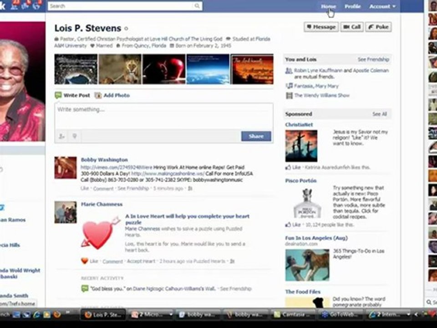This screenshot has height=328, width=437.
Task: Expand the 2 Micro... taskbar group
Action: click(x=151, y=315)
